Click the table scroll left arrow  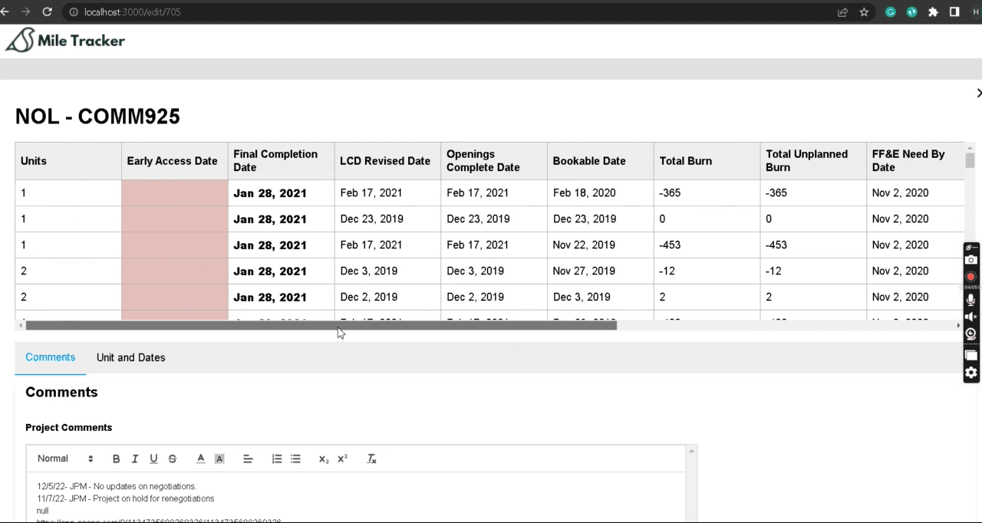pyautogui.click(x=20, y=325)
